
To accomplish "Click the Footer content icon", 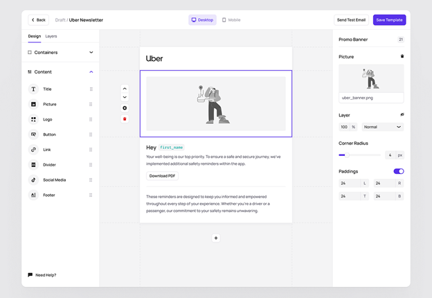I will (x=33, y=195).
